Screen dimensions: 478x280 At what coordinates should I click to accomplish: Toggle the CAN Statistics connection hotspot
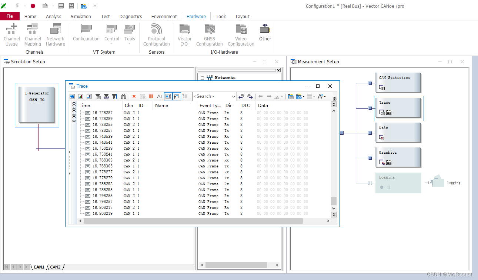coord(370,83)
